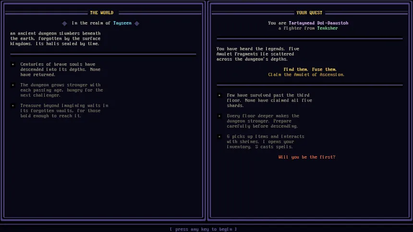This screenshot has height=232, width=413.
Task: Click bullet beside 'Treasure beyond imagining'
Action: (x=13, y=105)
